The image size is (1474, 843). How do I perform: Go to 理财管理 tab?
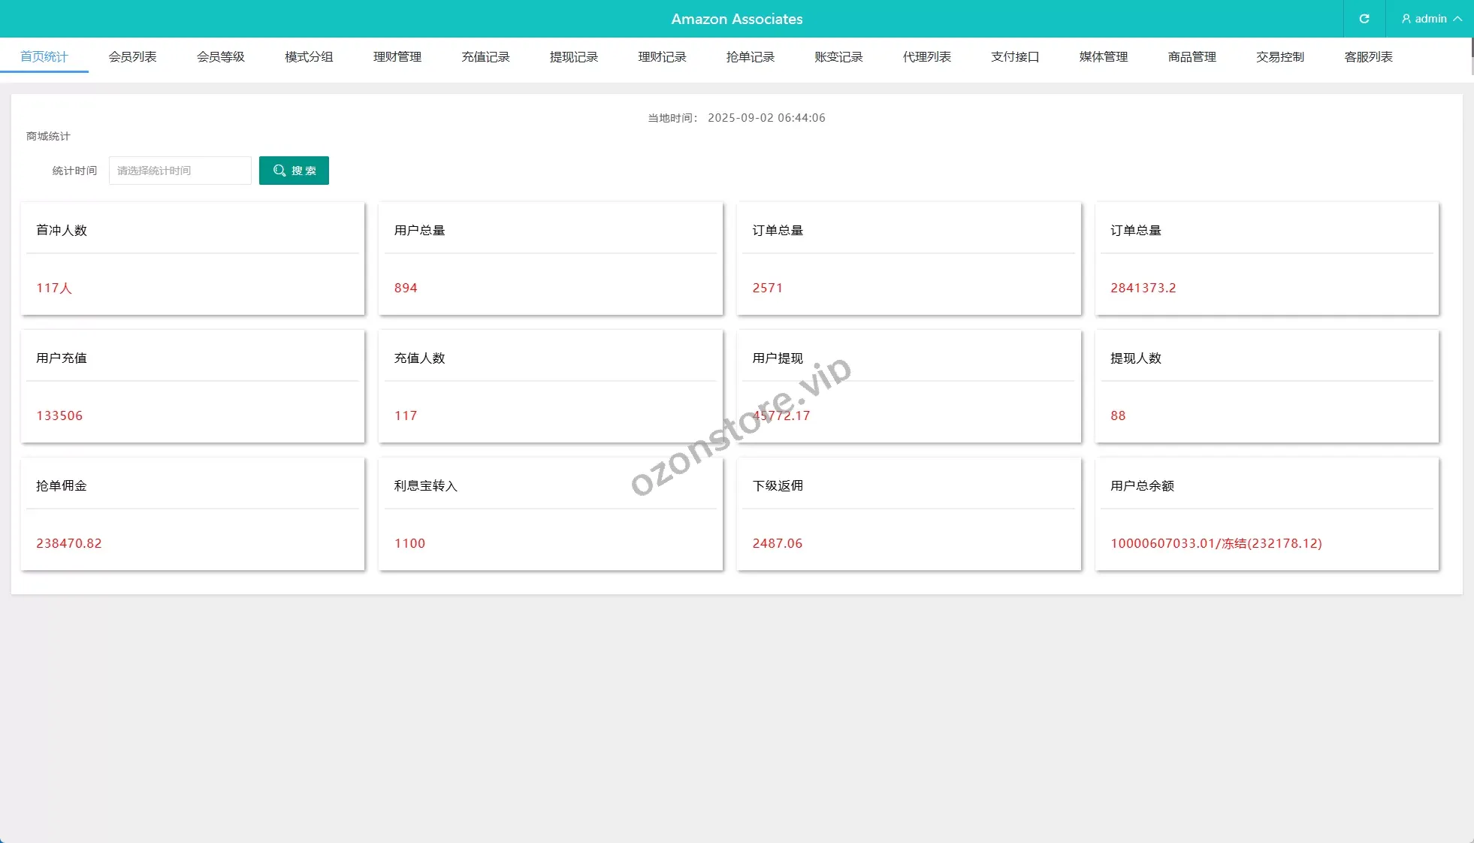tap(397, 56)
